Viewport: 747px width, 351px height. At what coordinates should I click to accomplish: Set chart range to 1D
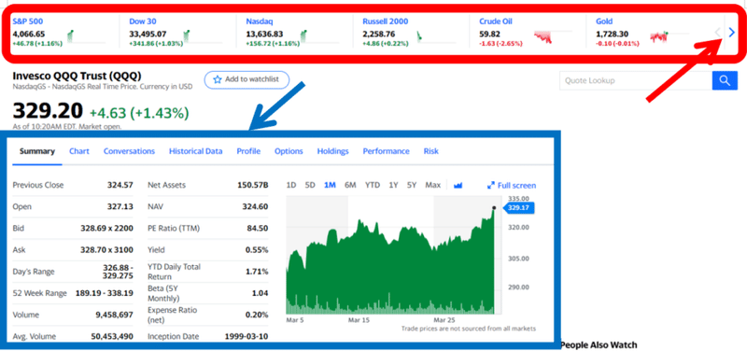[291, 185]
